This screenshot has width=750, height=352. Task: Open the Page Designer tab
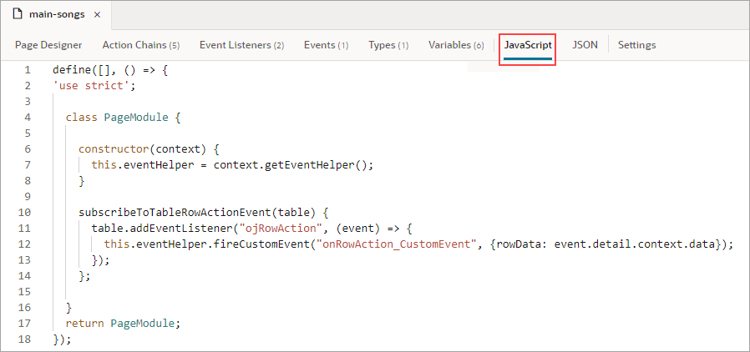[x=48, y=45]
